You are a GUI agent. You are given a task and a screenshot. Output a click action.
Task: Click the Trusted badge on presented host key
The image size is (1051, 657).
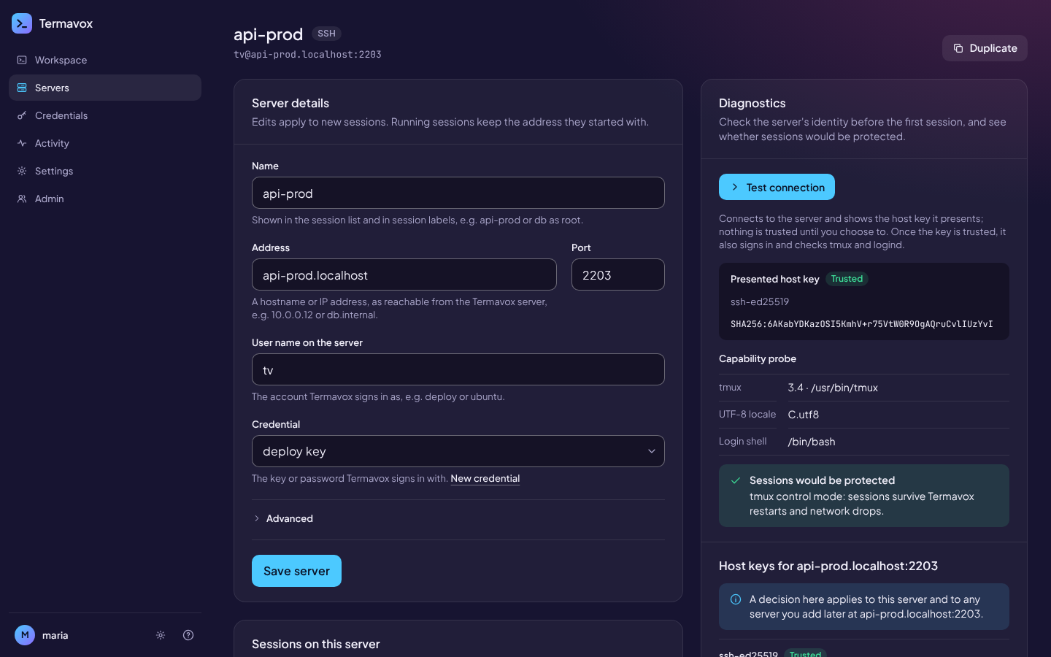[x=847, y=279]
